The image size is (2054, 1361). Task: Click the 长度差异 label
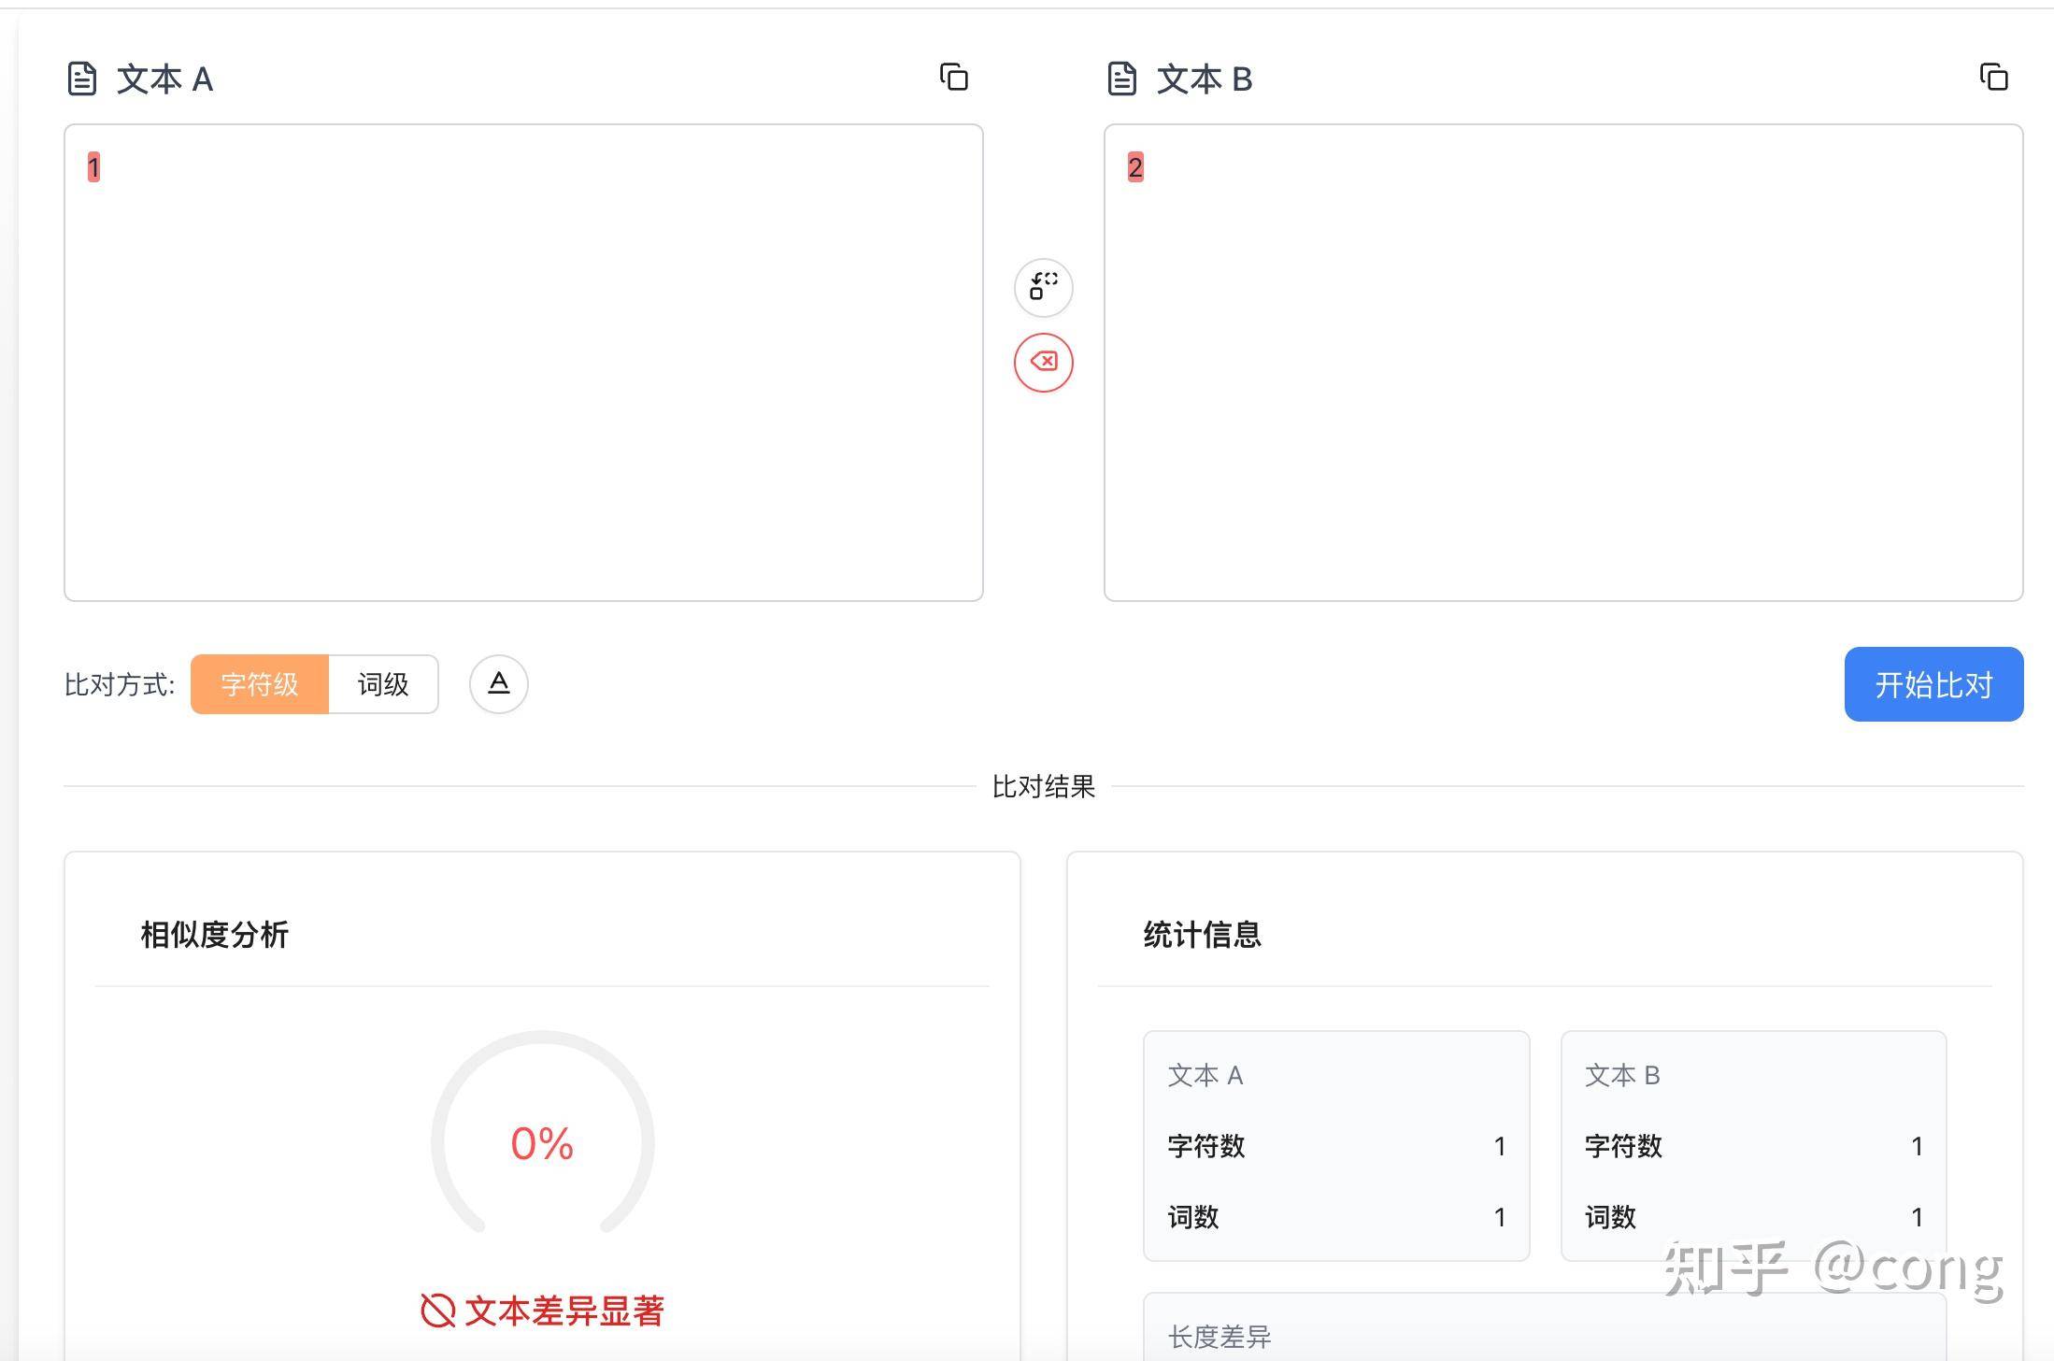tap(1220, 1337)
